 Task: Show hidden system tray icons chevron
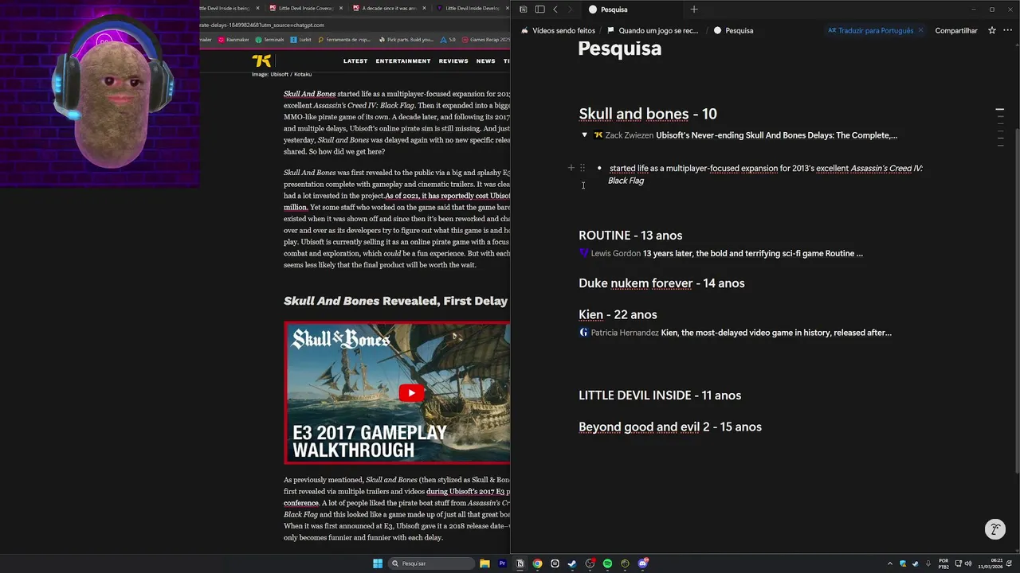pos(890,563)
